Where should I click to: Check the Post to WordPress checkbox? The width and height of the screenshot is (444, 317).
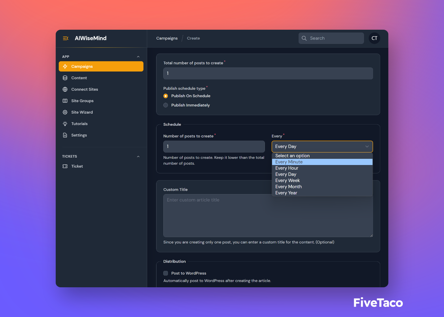(166, 273)
